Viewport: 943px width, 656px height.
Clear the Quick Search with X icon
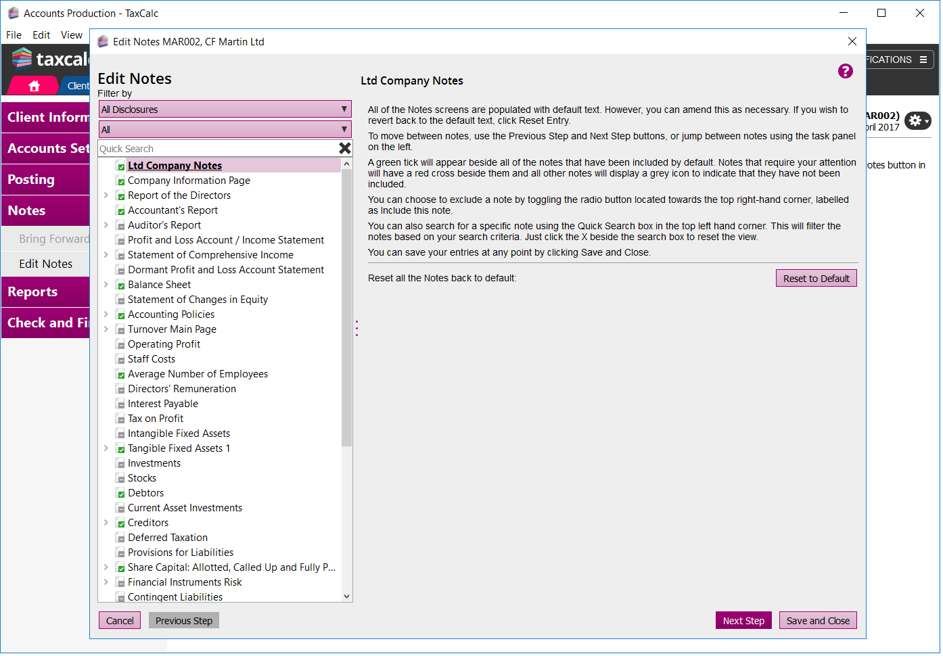[344, 148]
